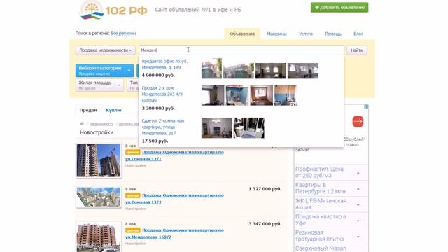Open the Все регионы region link
Viewport: 448px width, 252px height.
(x=123, y=34)
